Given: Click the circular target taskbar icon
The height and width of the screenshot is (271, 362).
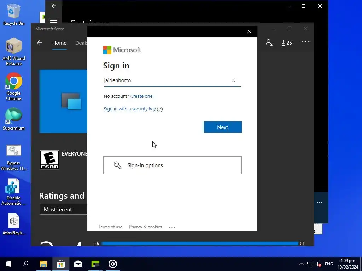Looking at the screenshot, I should (113, 264).
